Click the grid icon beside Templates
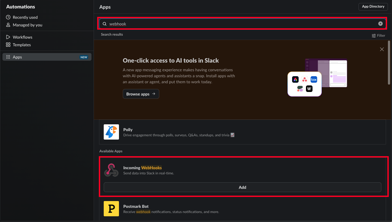The image size is (392, 222). 8,45
